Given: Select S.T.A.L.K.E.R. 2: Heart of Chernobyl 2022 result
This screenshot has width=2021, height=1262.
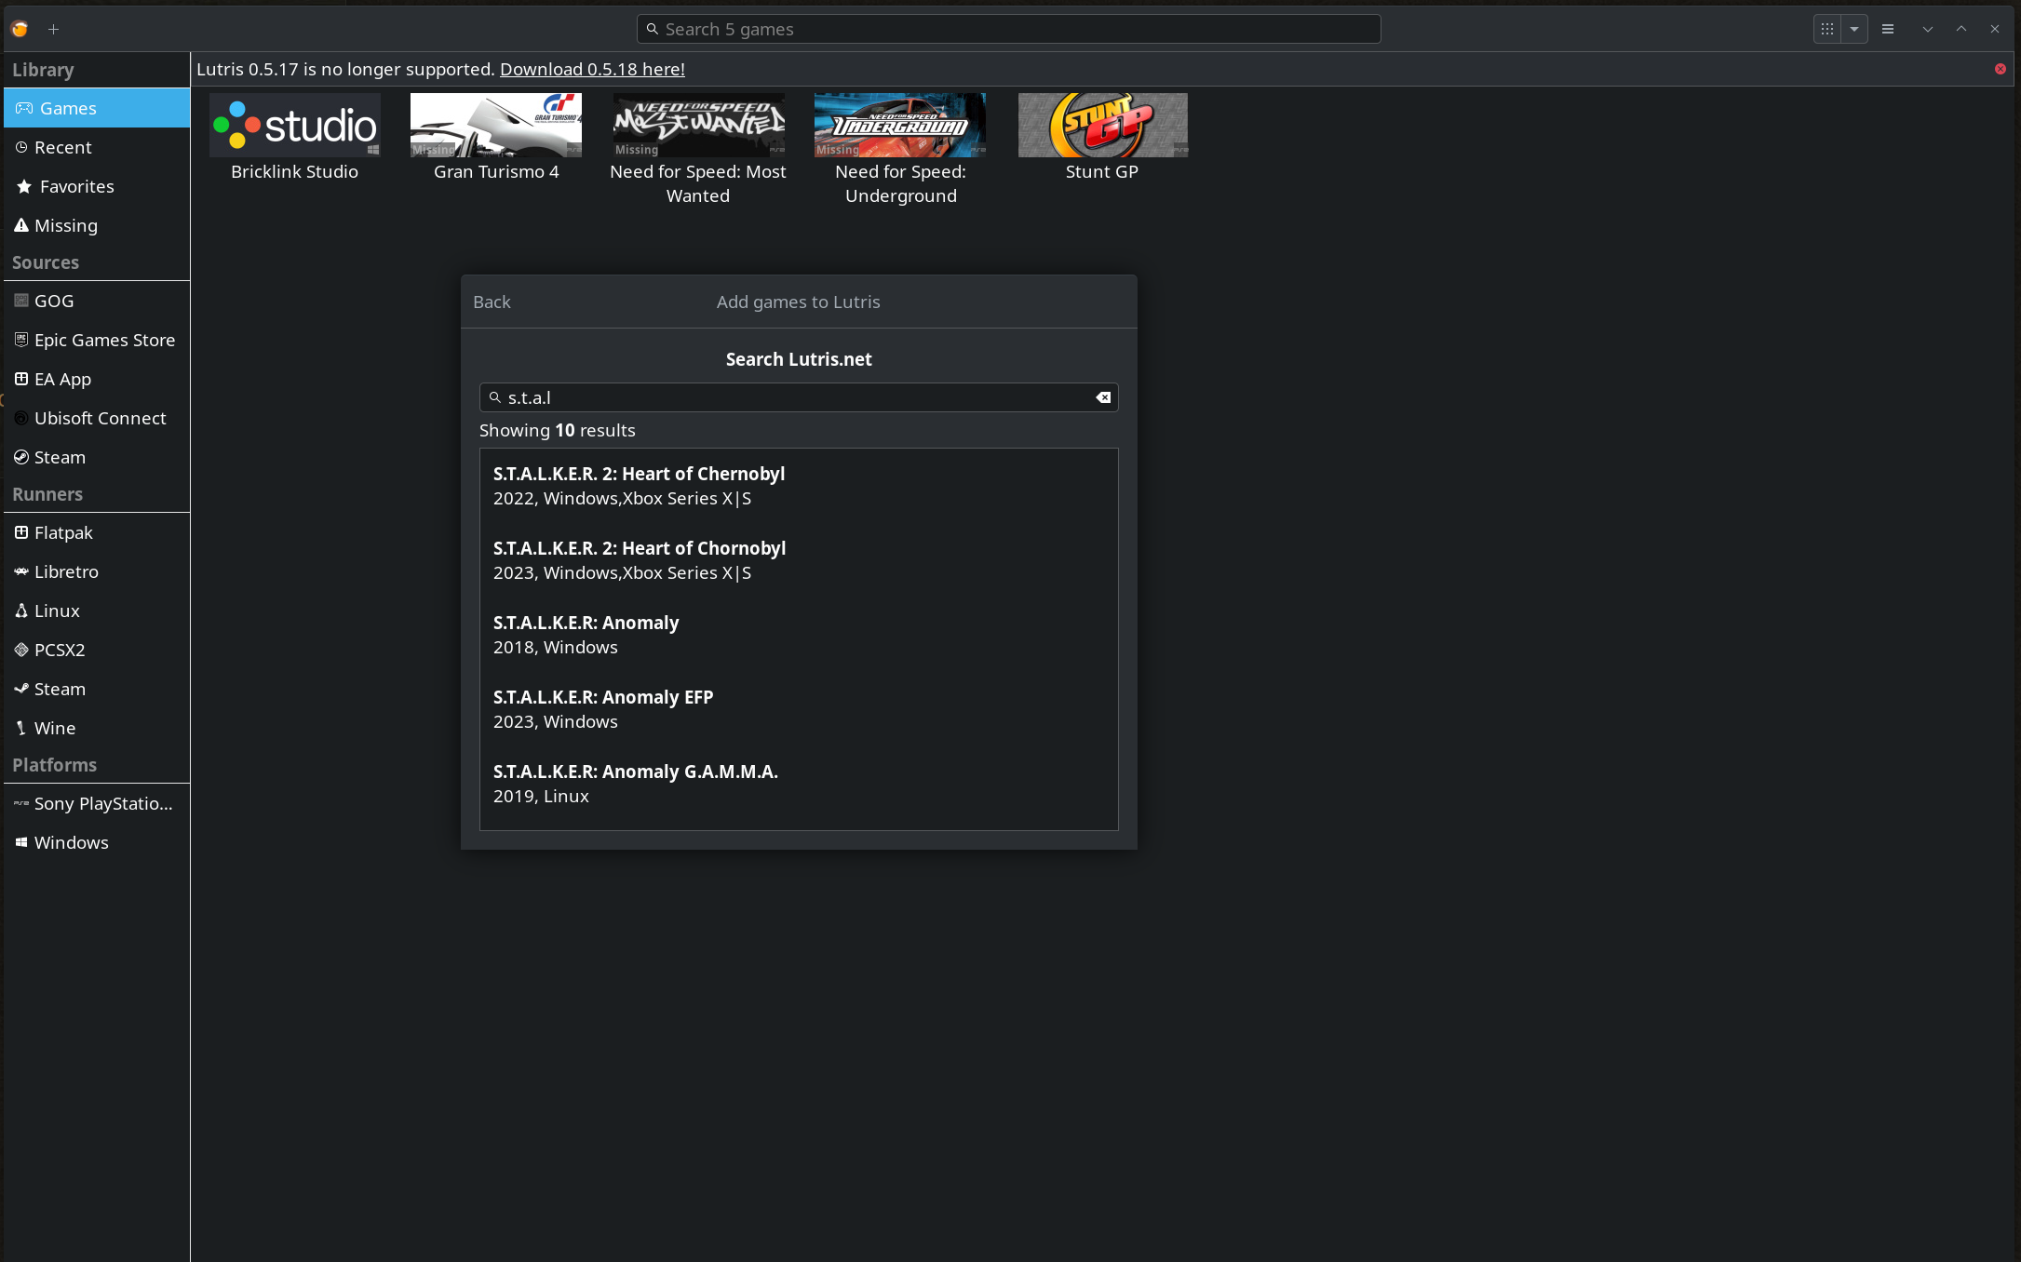Looking at the screenshot, I should (x=799, y=486).
